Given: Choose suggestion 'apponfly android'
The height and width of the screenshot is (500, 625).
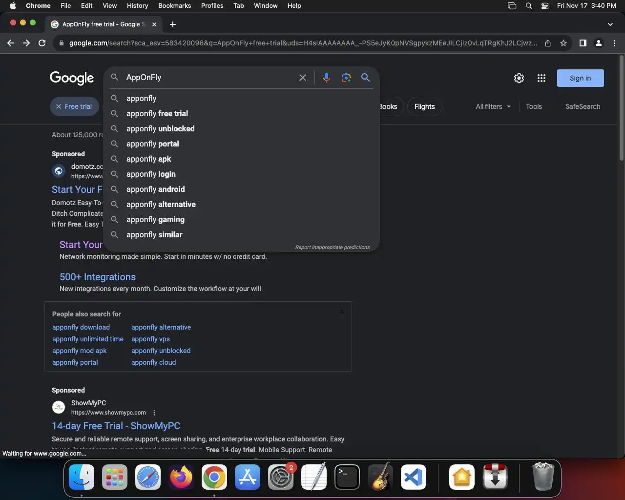Looking at the screenshot, I should click(x=242, y=189).
